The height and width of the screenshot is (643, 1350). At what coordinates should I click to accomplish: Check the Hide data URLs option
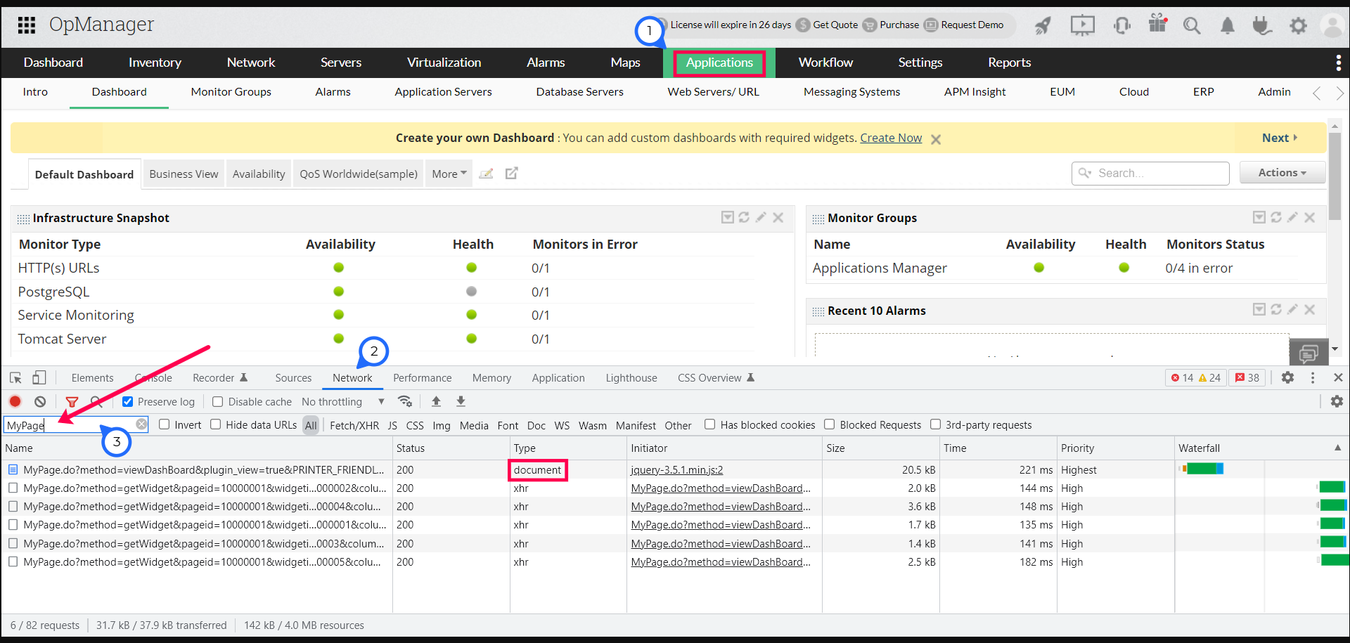point(216,424)
